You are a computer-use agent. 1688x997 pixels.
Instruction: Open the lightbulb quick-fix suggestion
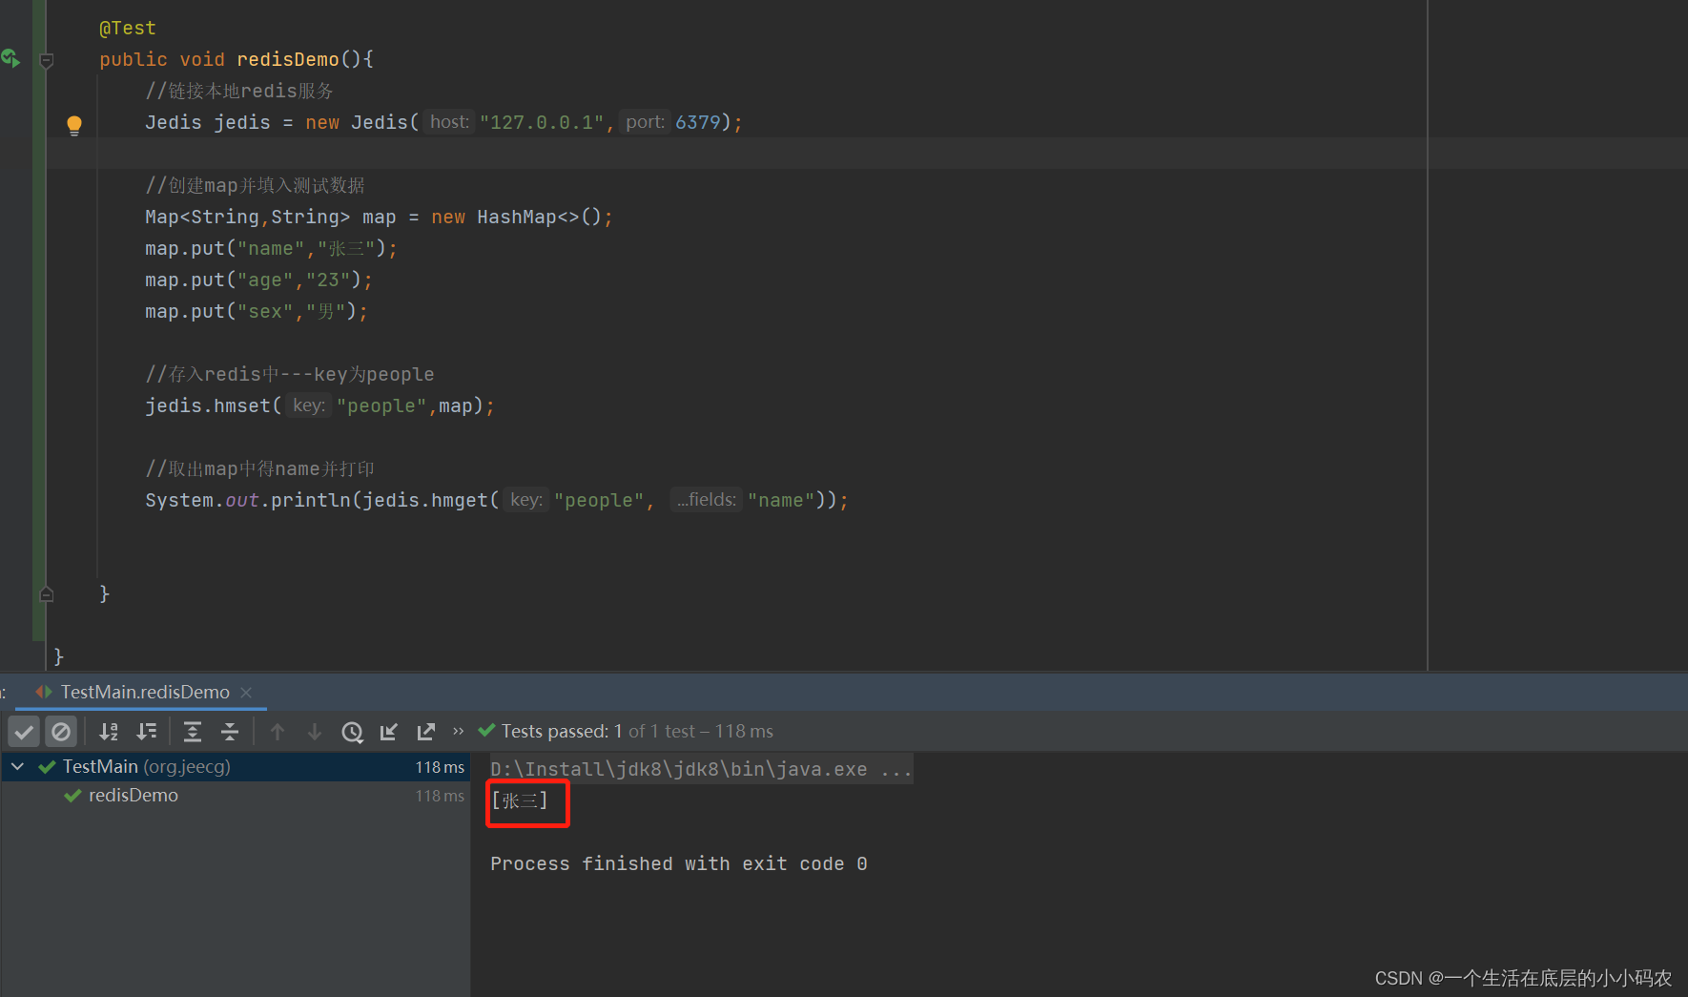(x=74, y=125)
